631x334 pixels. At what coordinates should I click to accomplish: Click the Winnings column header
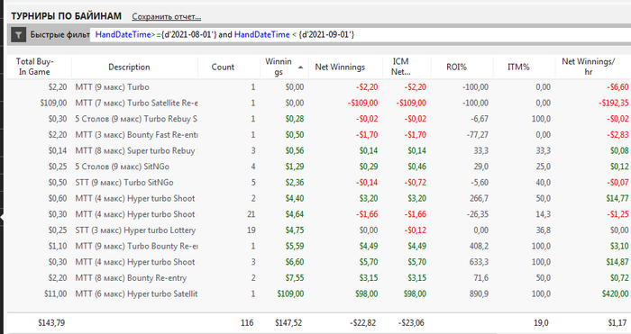(x=279, y=67)
